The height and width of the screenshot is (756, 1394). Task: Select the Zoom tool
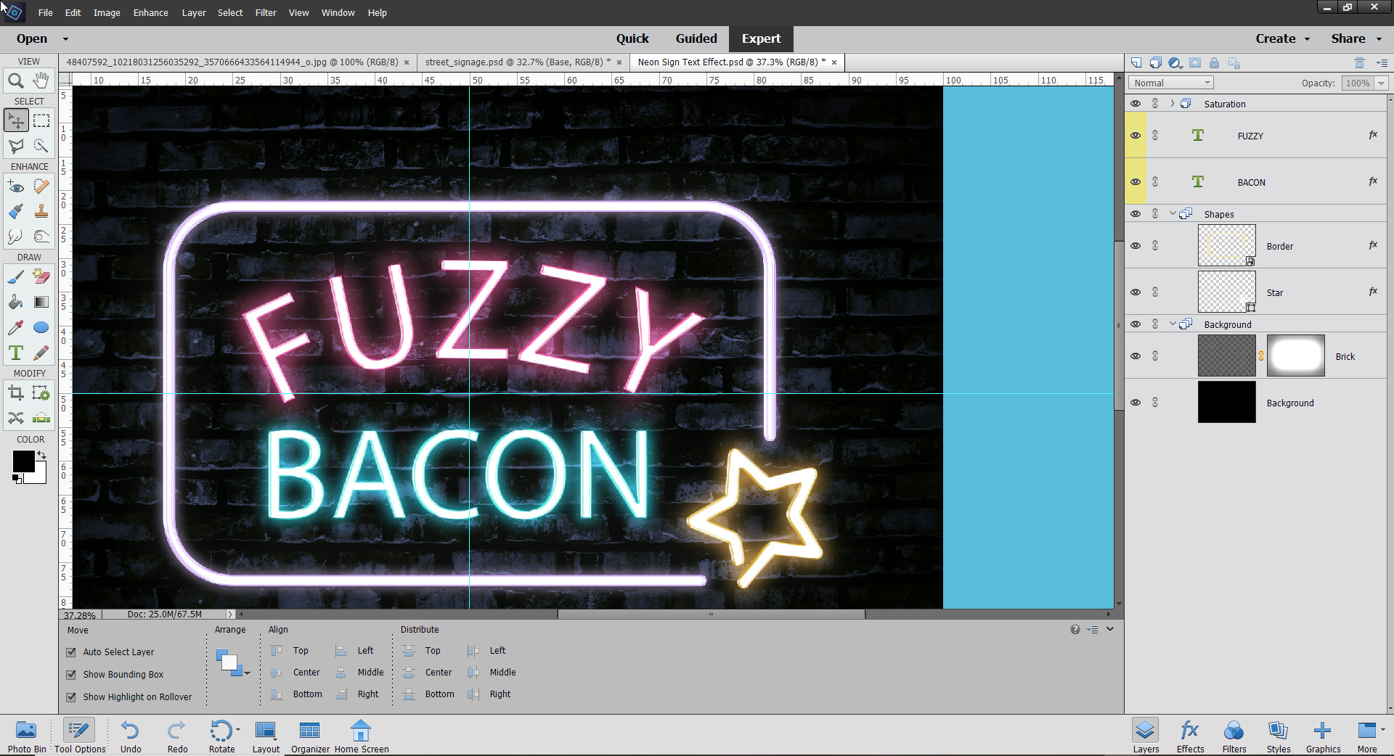(16, 81)
